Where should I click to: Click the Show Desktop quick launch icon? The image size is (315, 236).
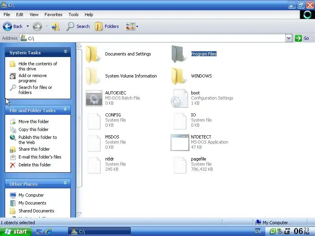(x=39, y=232)
